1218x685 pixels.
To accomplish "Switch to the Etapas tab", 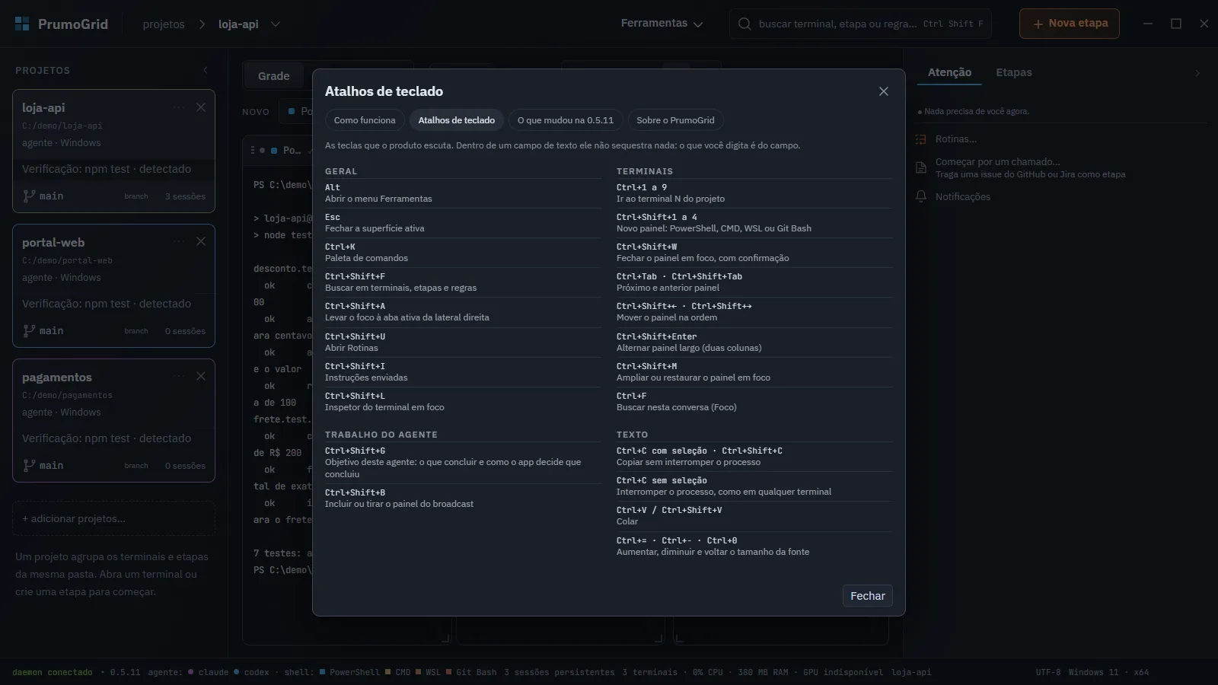I will (1014, 72).
